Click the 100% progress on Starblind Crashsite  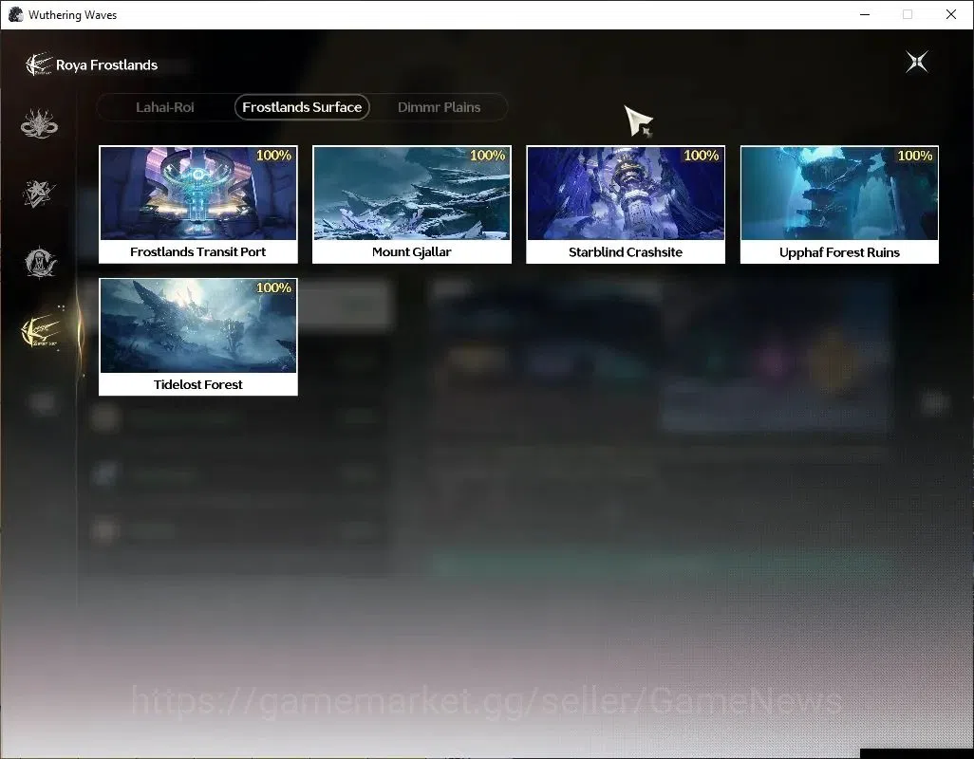(702, 156)
